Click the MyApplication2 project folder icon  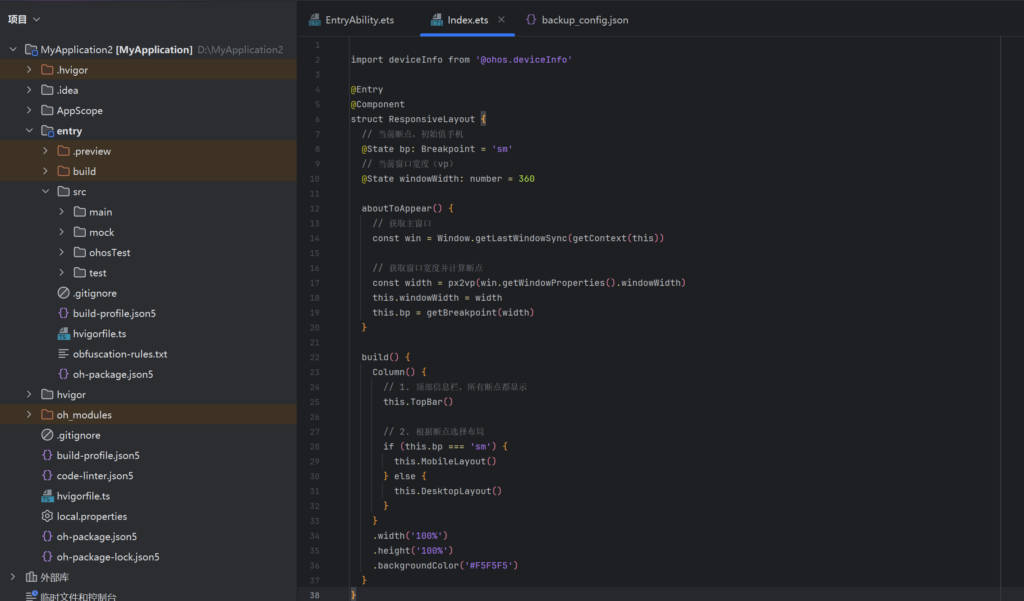coord(31,50)
